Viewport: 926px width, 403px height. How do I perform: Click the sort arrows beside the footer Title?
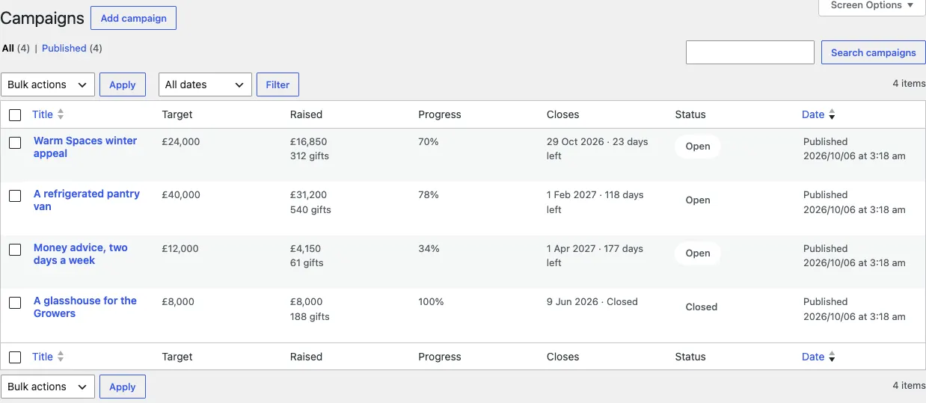coord(61,357)
